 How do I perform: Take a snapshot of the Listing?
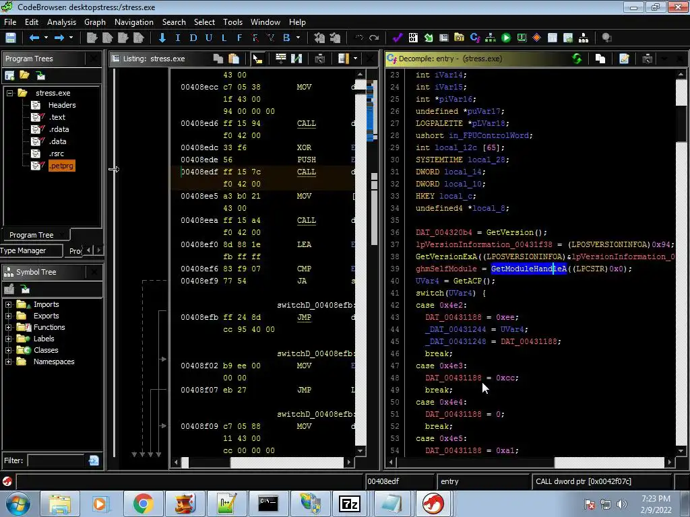(x=320, y=59)
